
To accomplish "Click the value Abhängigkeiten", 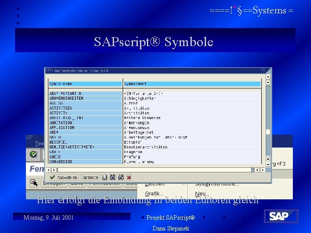I will 140,98.
